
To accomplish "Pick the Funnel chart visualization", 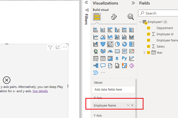I will 103,44.
